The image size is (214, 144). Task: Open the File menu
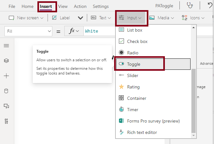(x=12, y=6)
